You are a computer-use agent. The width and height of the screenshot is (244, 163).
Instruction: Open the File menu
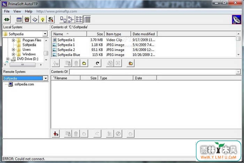tap(7, 11)
